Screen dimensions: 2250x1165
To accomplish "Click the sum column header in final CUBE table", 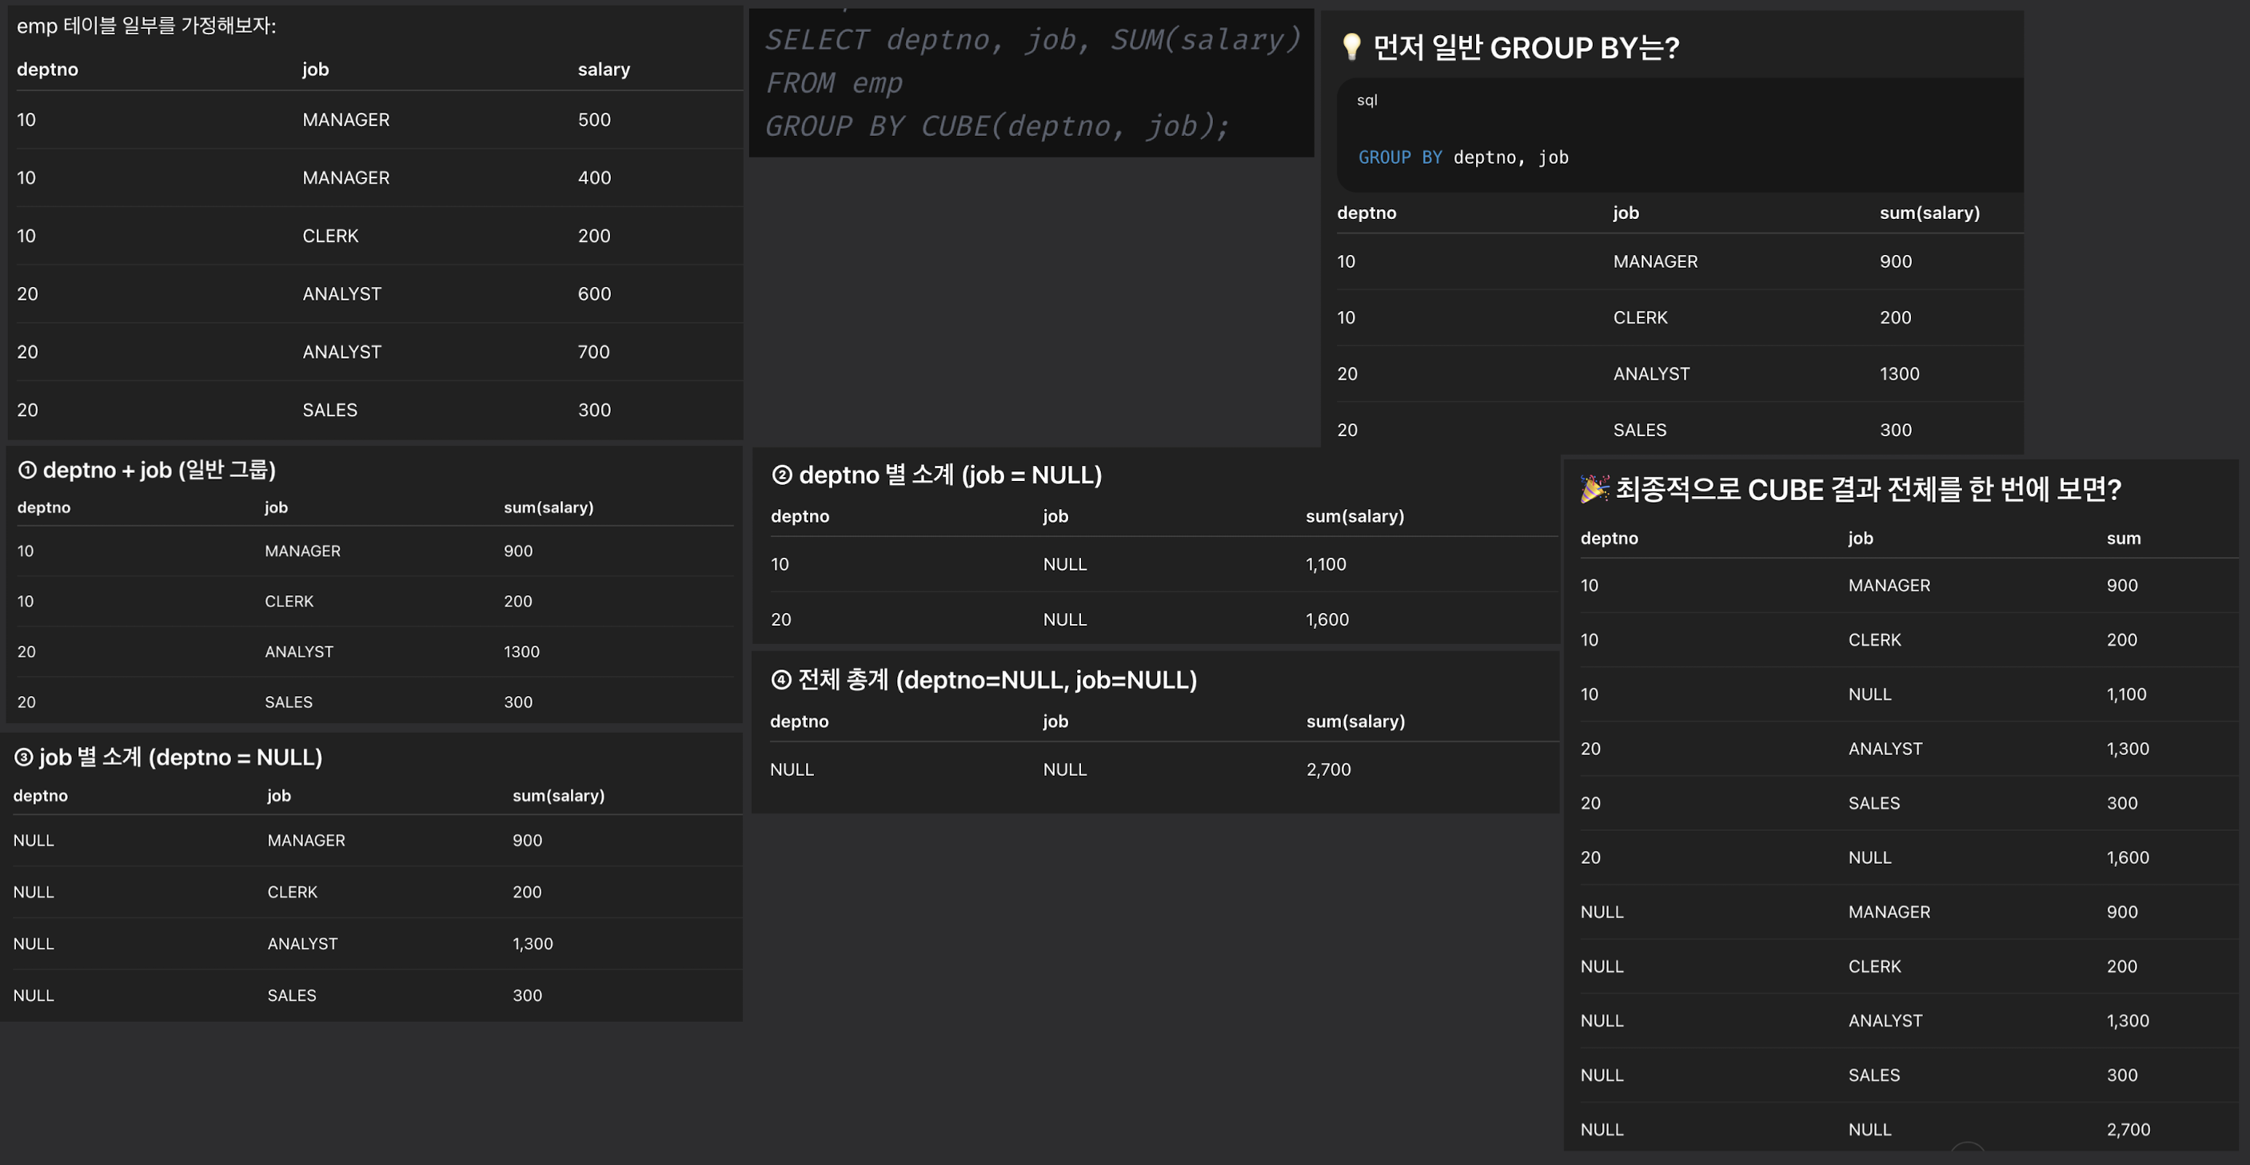I will click(x=2123, y=539).
